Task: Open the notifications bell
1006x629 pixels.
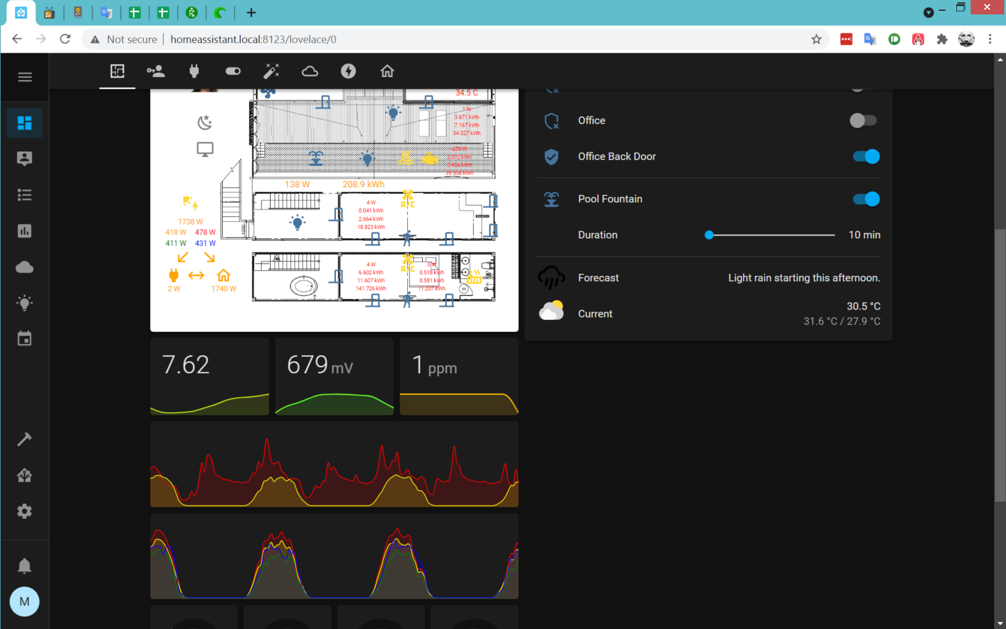Action: pyautogui.click(x=25, y=566)
